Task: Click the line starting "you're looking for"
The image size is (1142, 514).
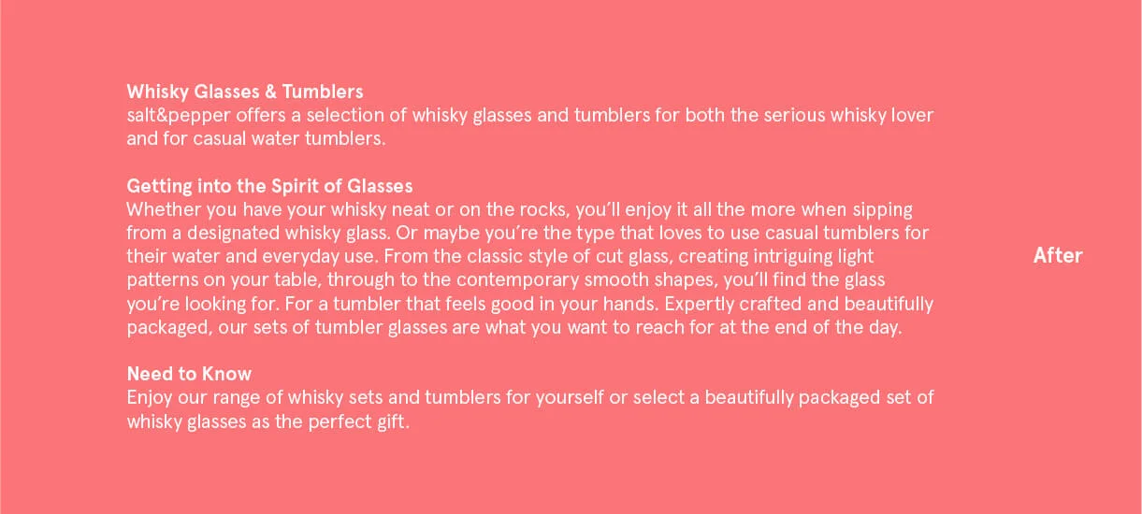Action: 529,304
